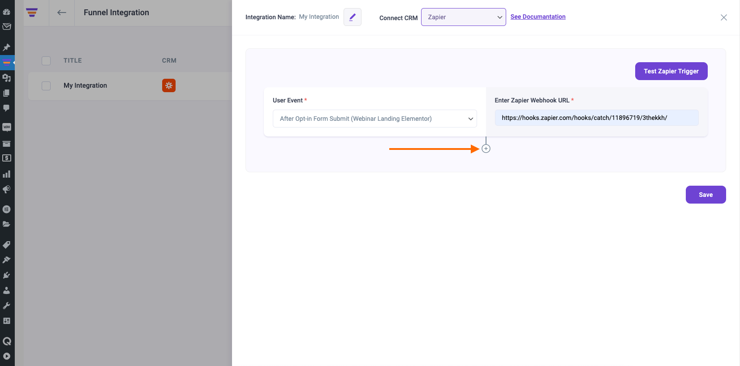Click the Zapier Webhook URL field
Image resolution: width=740 pixels, height=366 pixels.
(597, 118)
